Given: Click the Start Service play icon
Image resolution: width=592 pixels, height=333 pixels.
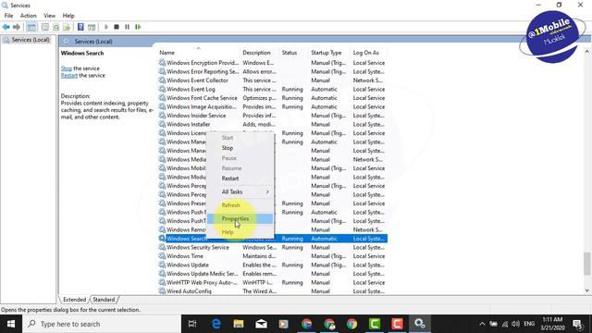Looking at the screenshot, I should (x=106, y=27).
